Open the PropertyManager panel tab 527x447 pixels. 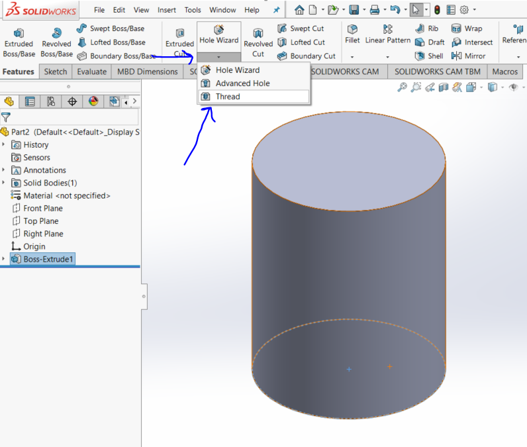(x=30, y=101)
